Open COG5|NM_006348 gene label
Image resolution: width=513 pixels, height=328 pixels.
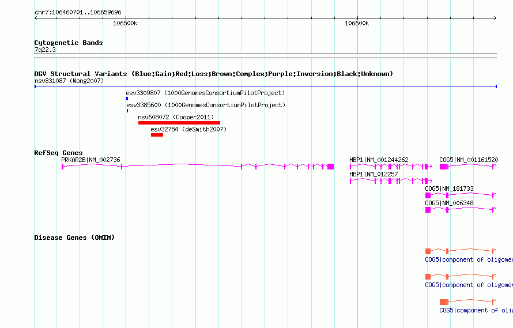coord(449,203)
